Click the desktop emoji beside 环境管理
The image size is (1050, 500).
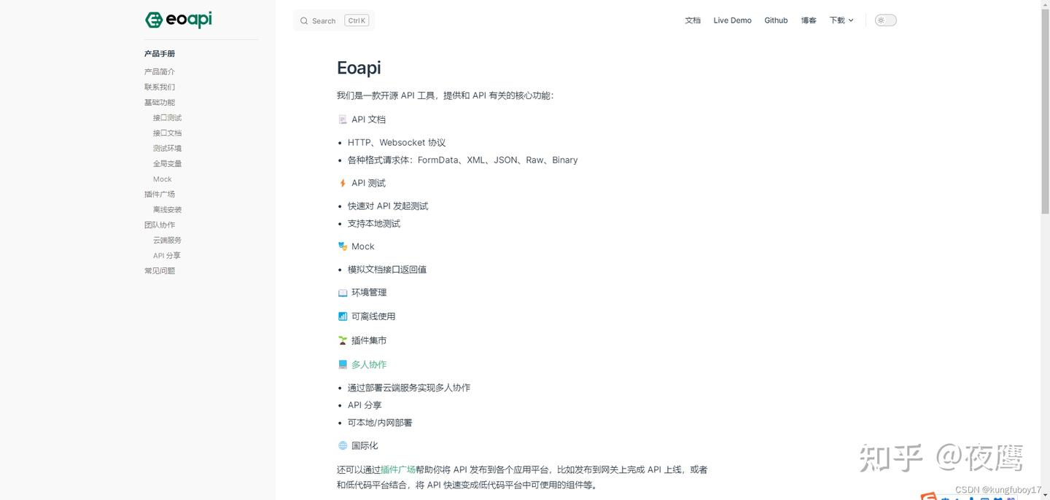[x=343, y=292]
